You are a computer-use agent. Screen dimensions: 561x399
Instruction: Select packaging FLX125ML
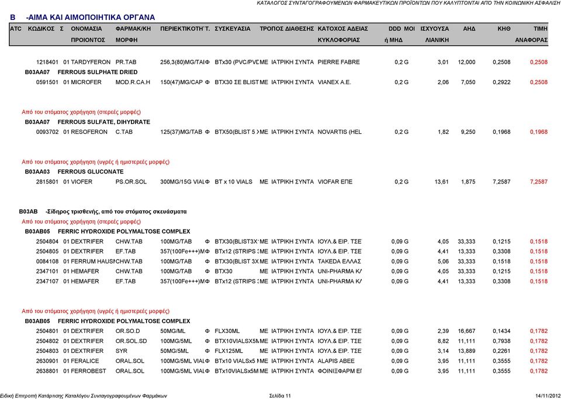pos(228,351)
